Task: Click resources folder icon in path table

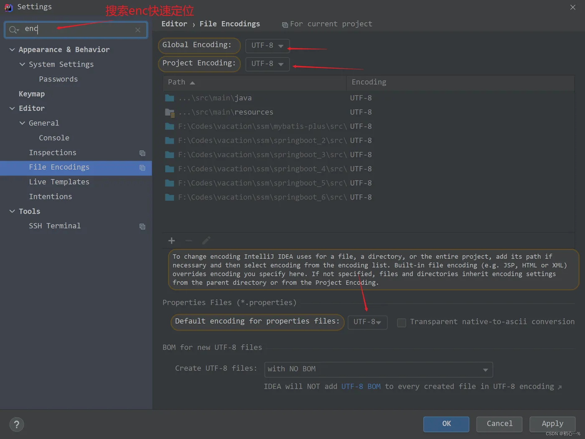Action: tap(170, 112)
